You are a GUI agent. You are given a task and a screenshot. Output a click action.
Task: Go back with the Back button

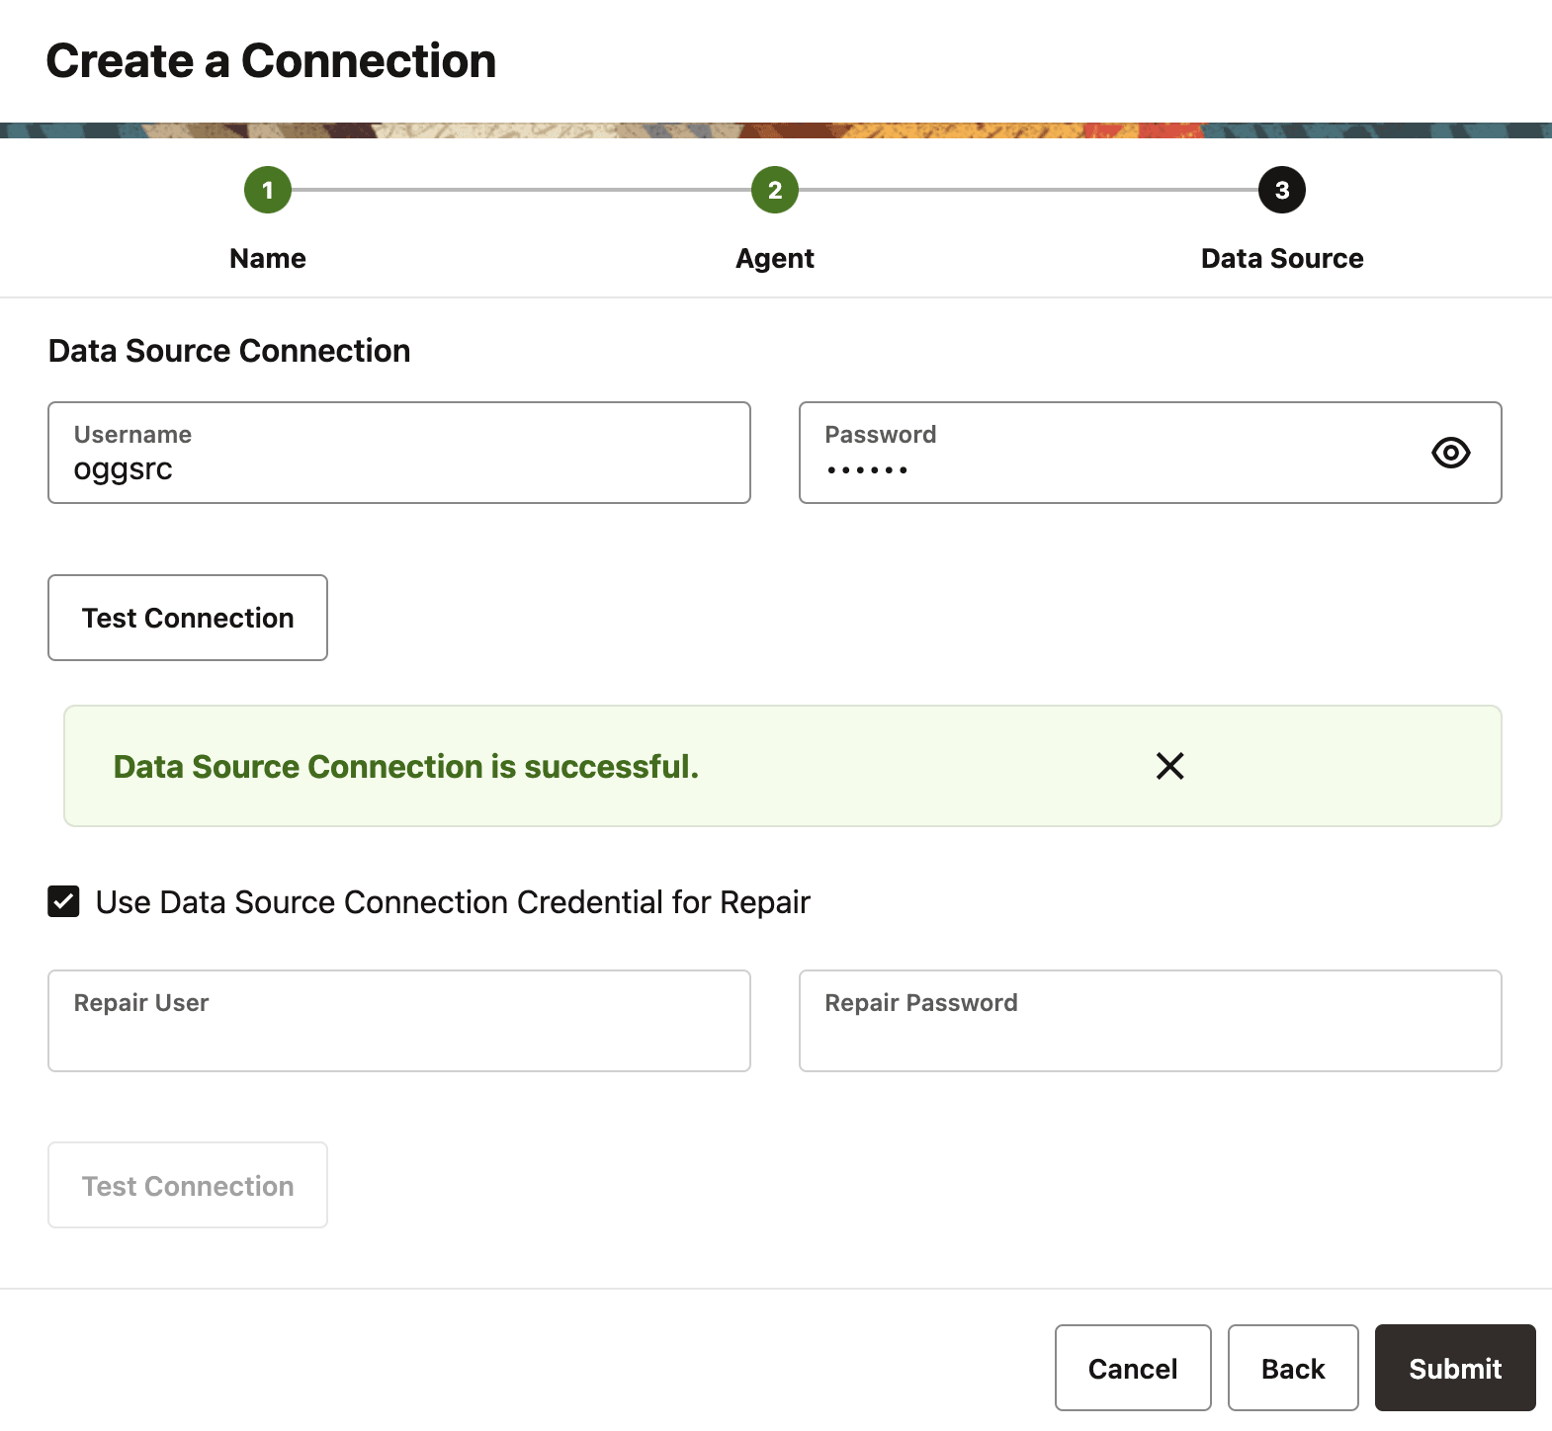click(x=1293, y=1369)
